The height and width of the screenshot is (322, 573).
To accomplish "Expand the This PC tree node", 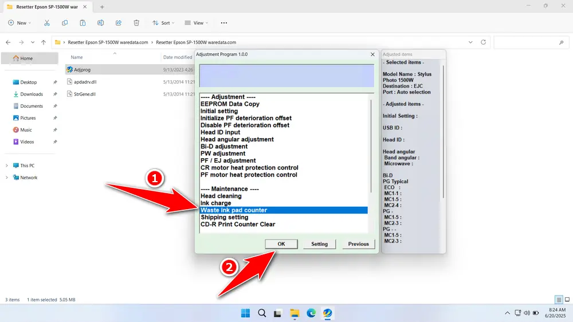I will pos(6,166).
